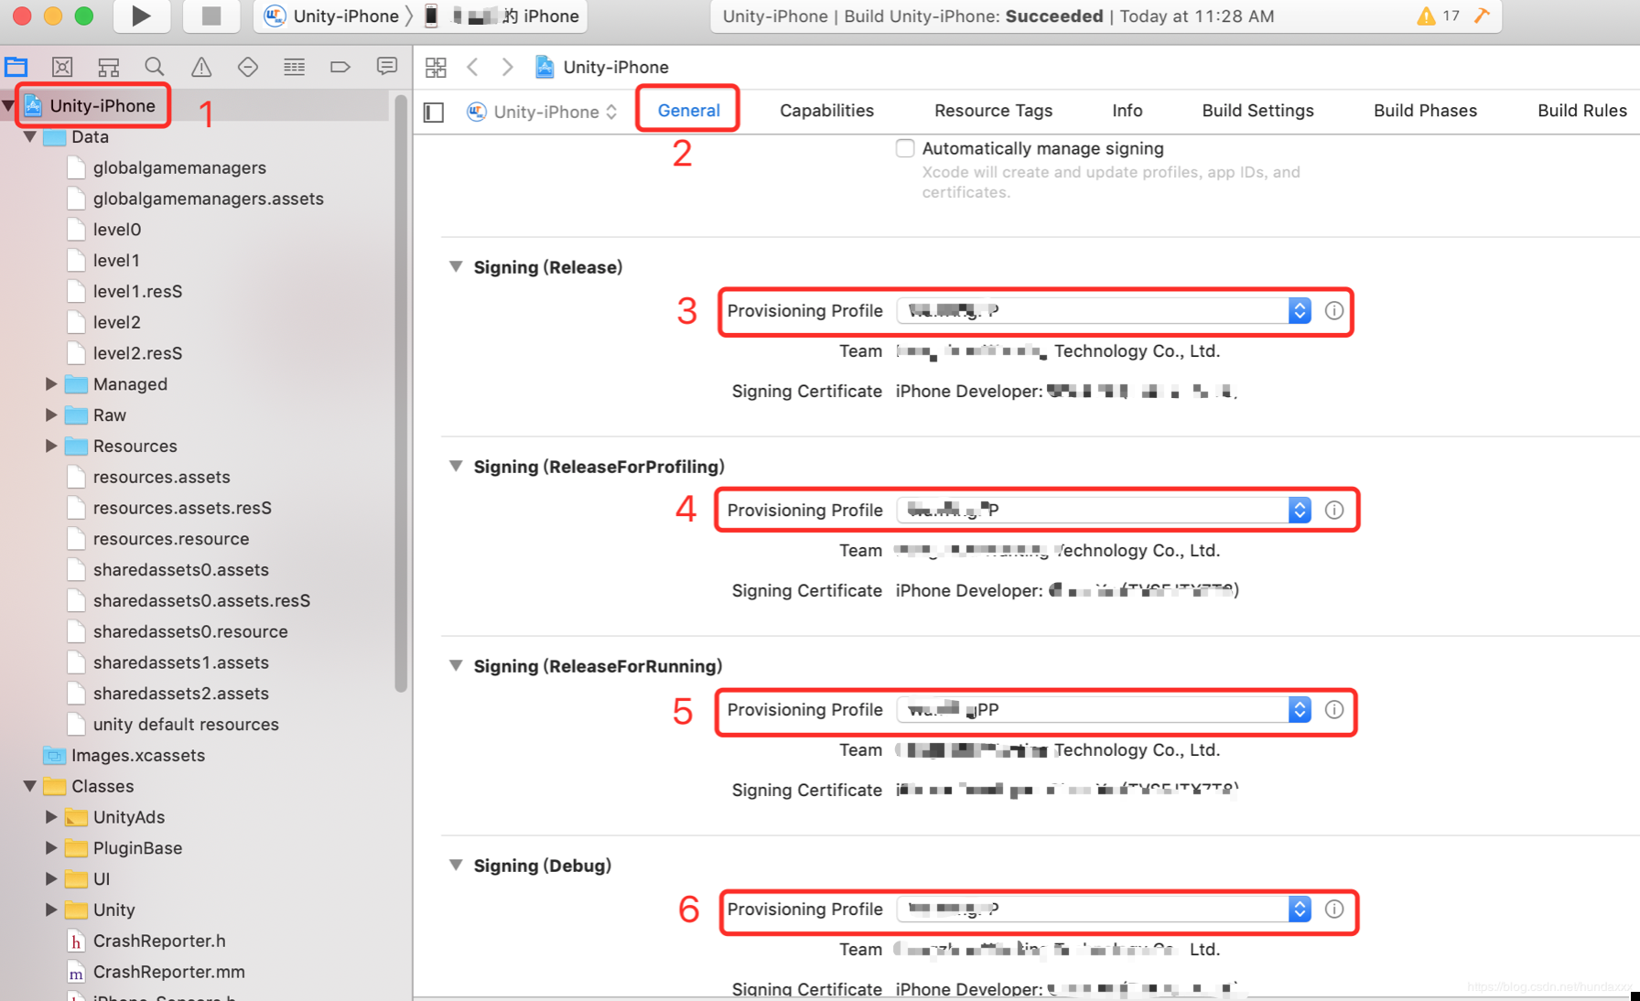The height and width of the screenshot is (1001, 1640).
Task: Collapse the Signing (ReleaseForProfiling) section
Action: point(456,466)
